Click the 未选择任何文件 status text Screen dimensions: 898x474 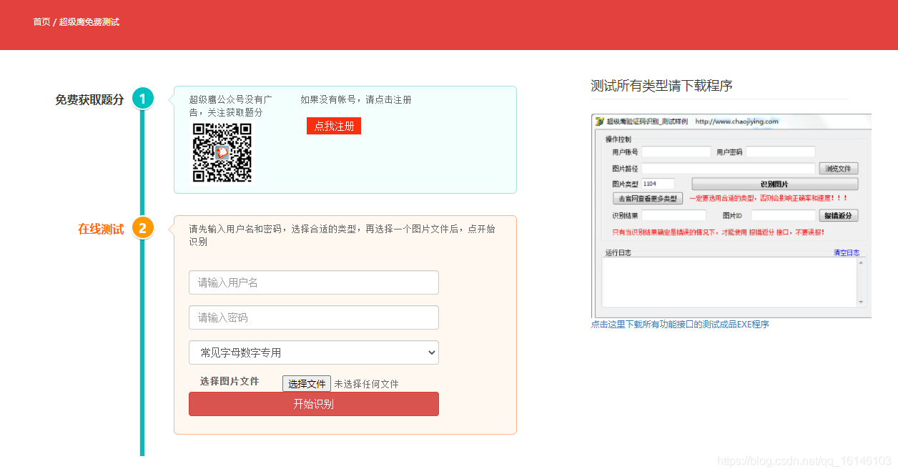(366, 384)
